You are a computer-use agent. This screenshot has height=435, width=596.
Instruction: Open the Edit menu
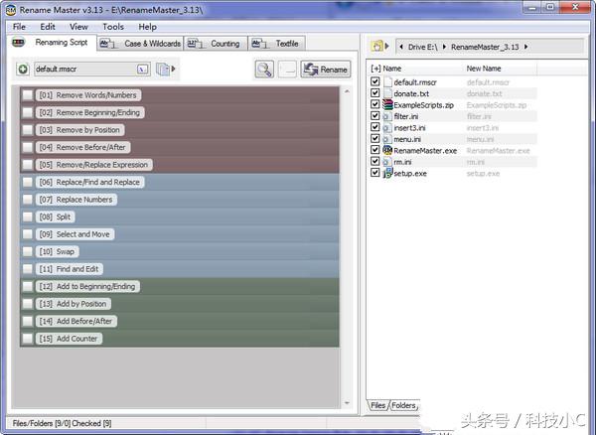point(48,27)
